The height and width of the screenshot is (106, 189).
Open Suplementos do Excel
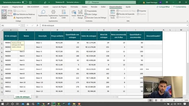(53, 14)
